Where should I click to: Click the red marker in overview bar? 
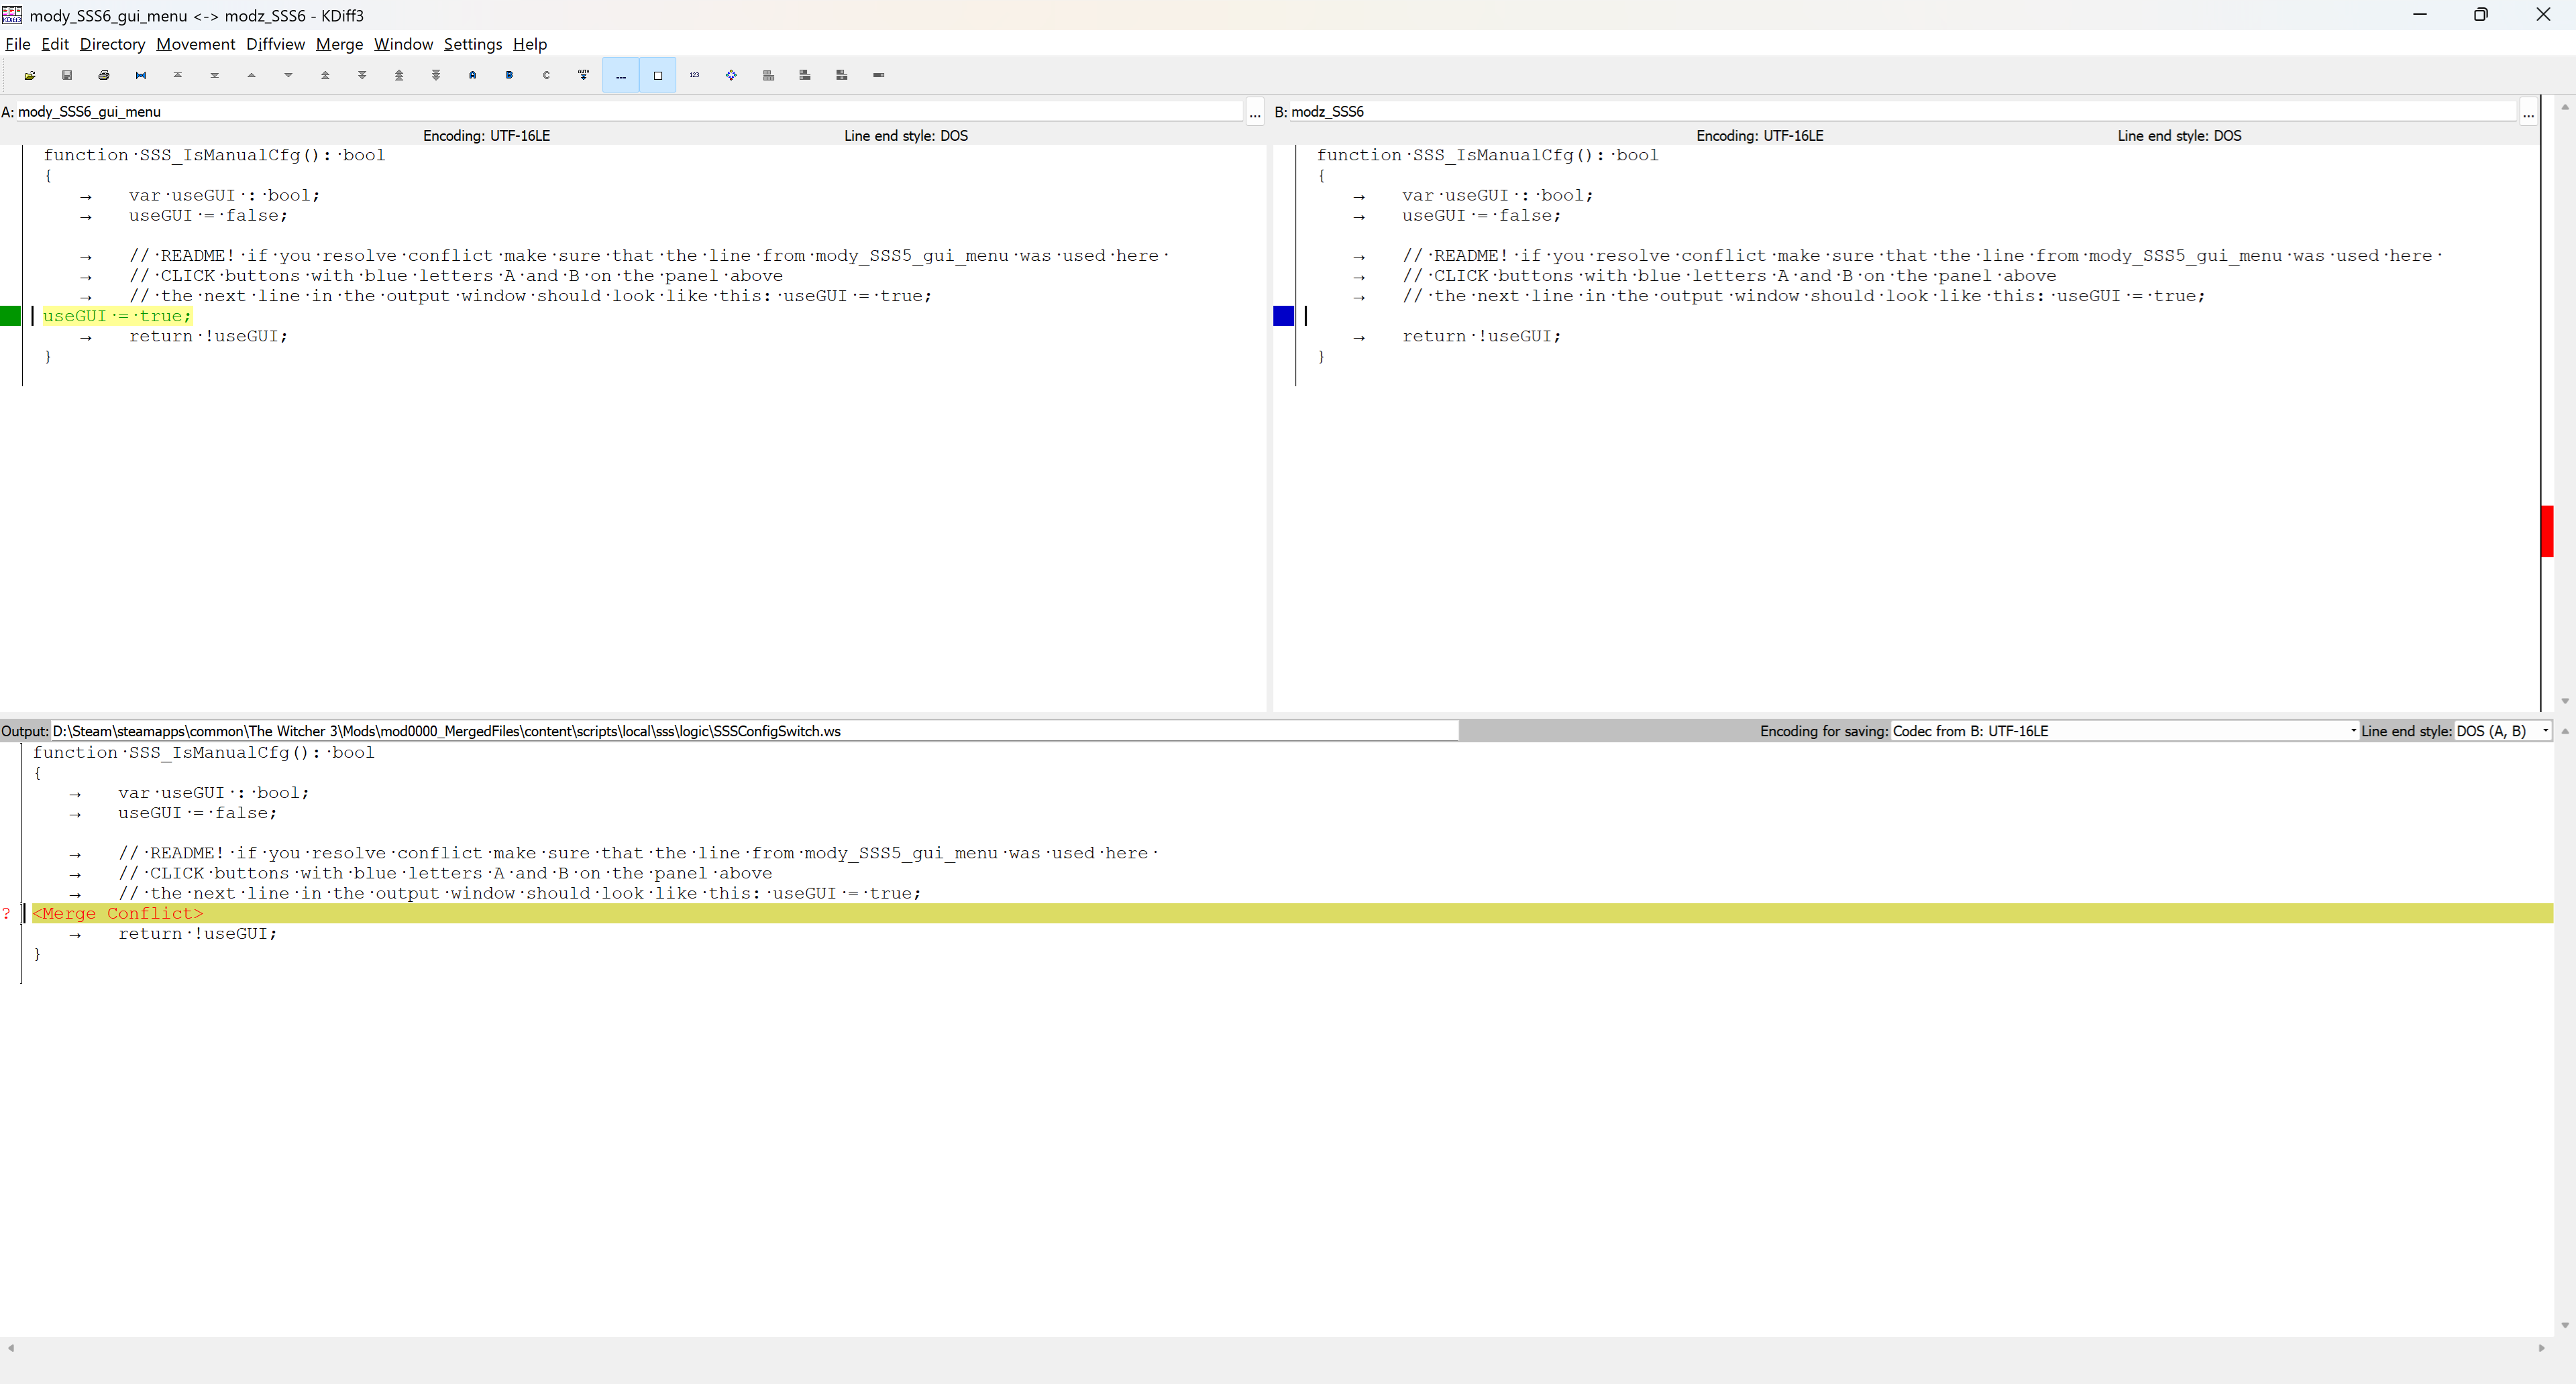2546,532
